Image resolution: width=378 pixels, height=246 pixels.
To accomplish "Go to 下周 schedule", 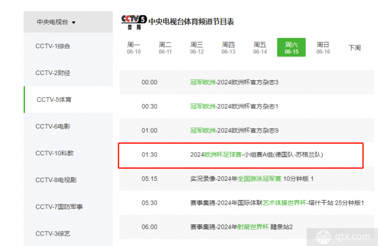I will 355,48.
